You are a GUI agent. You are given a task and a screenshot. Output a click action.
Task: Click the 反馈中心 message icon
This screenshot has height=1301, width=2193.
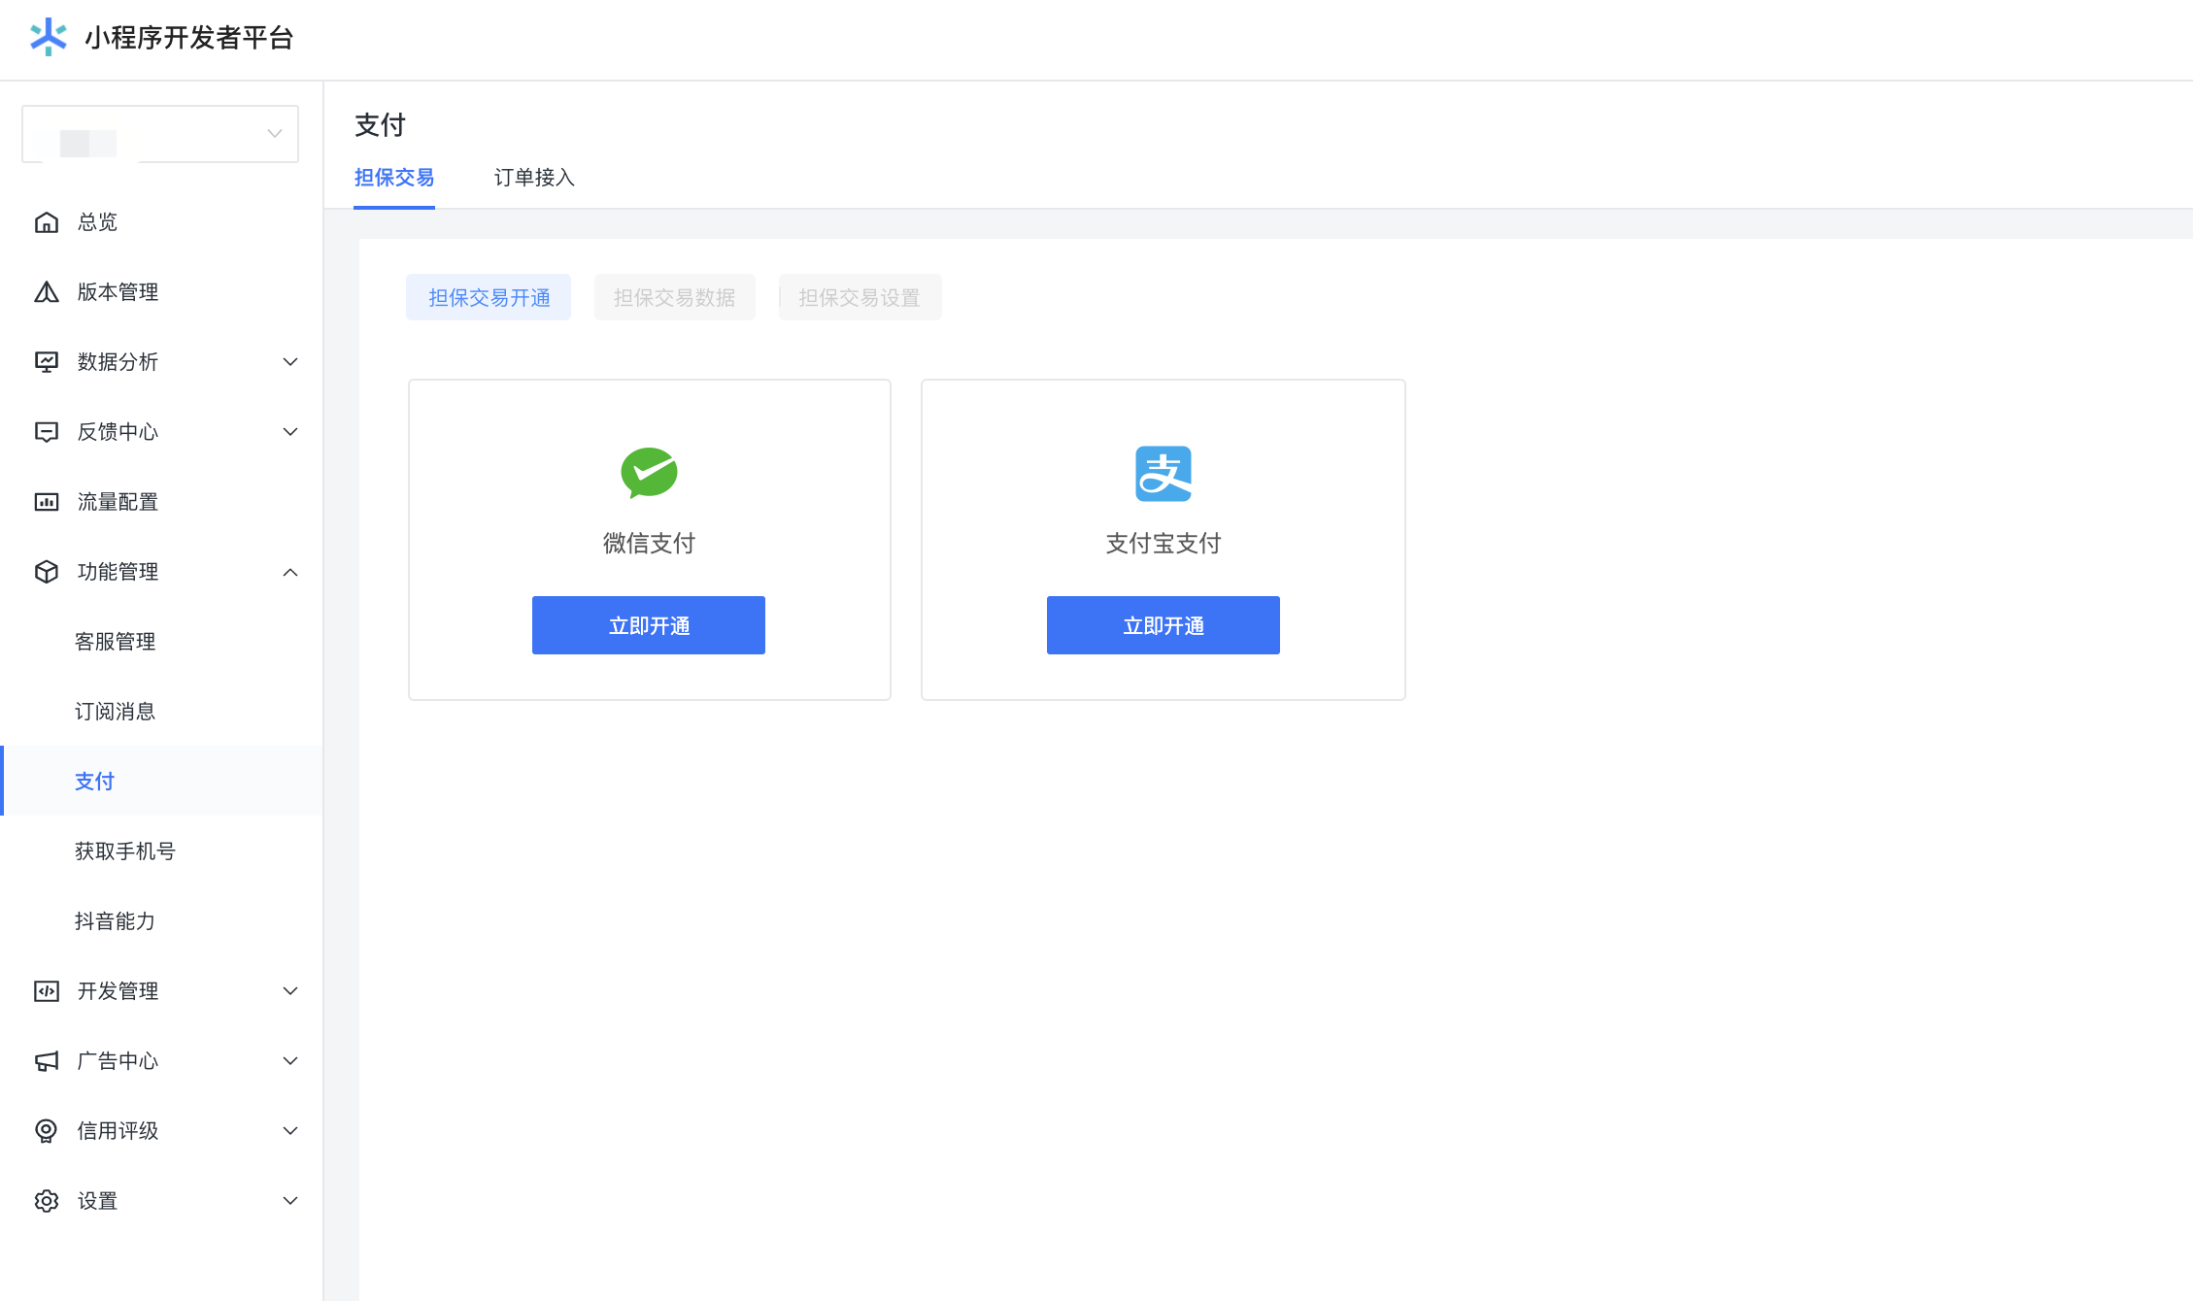[x=46, y=432]
